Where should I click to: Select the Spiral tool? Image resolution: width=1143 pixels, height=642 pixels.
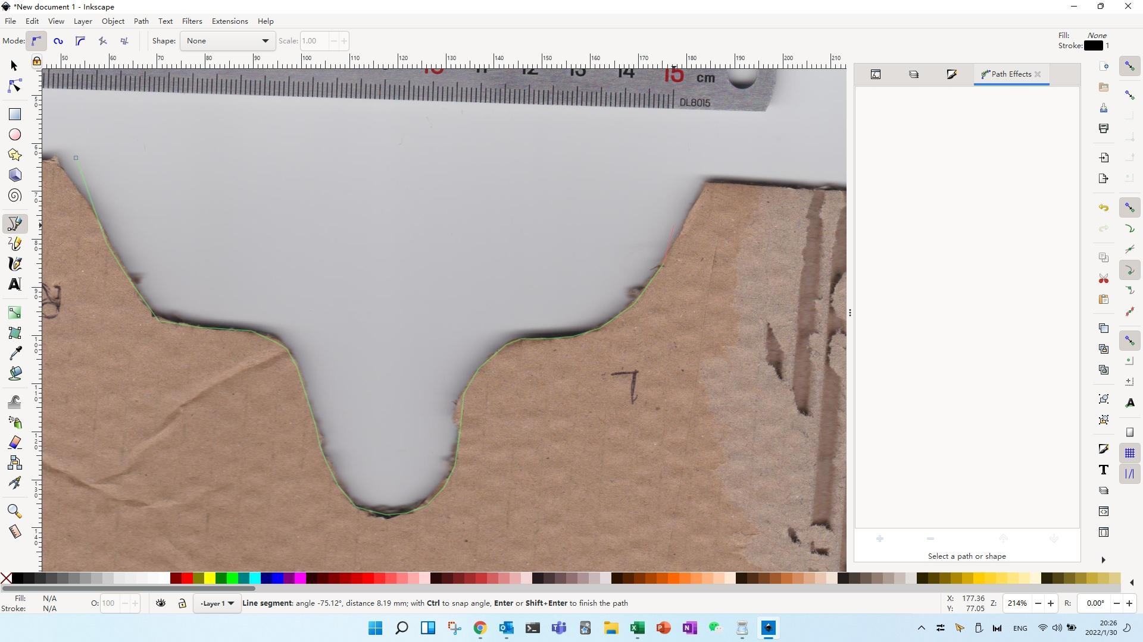pos(14,195)
